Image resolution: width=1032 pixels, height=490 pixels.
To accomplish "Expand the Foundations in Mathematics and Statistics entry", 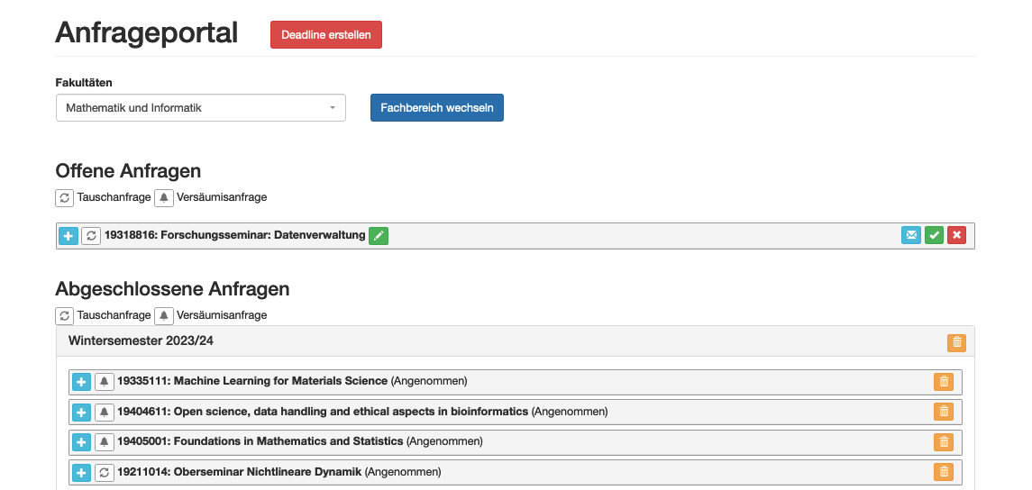I will (x=81, y=442).
